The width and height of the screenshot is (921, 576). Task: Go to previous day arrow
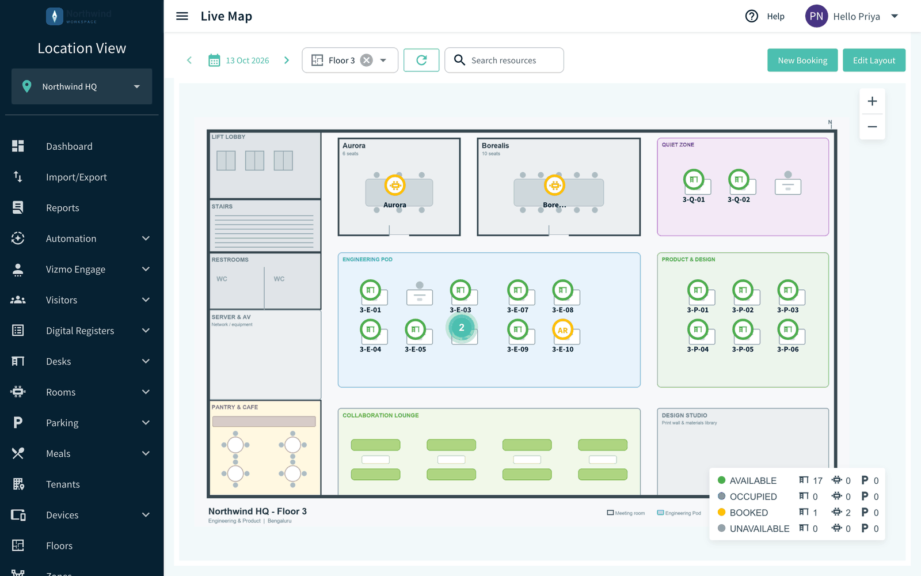[x=189, y=60]
